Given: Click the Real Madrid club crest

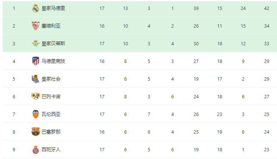Looking at the screenshot, I should click(36, 8).
